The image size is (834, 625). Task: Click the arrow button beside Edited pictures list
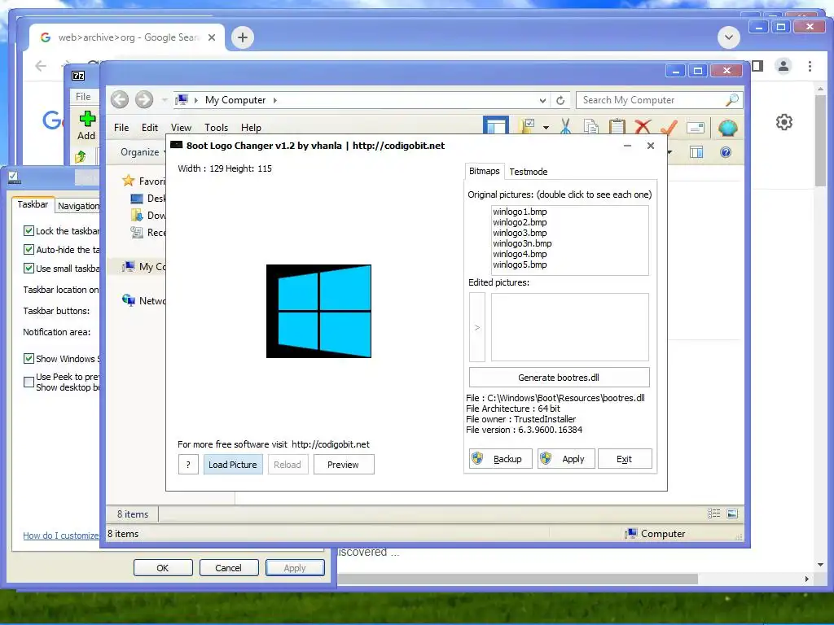point(477,327)
